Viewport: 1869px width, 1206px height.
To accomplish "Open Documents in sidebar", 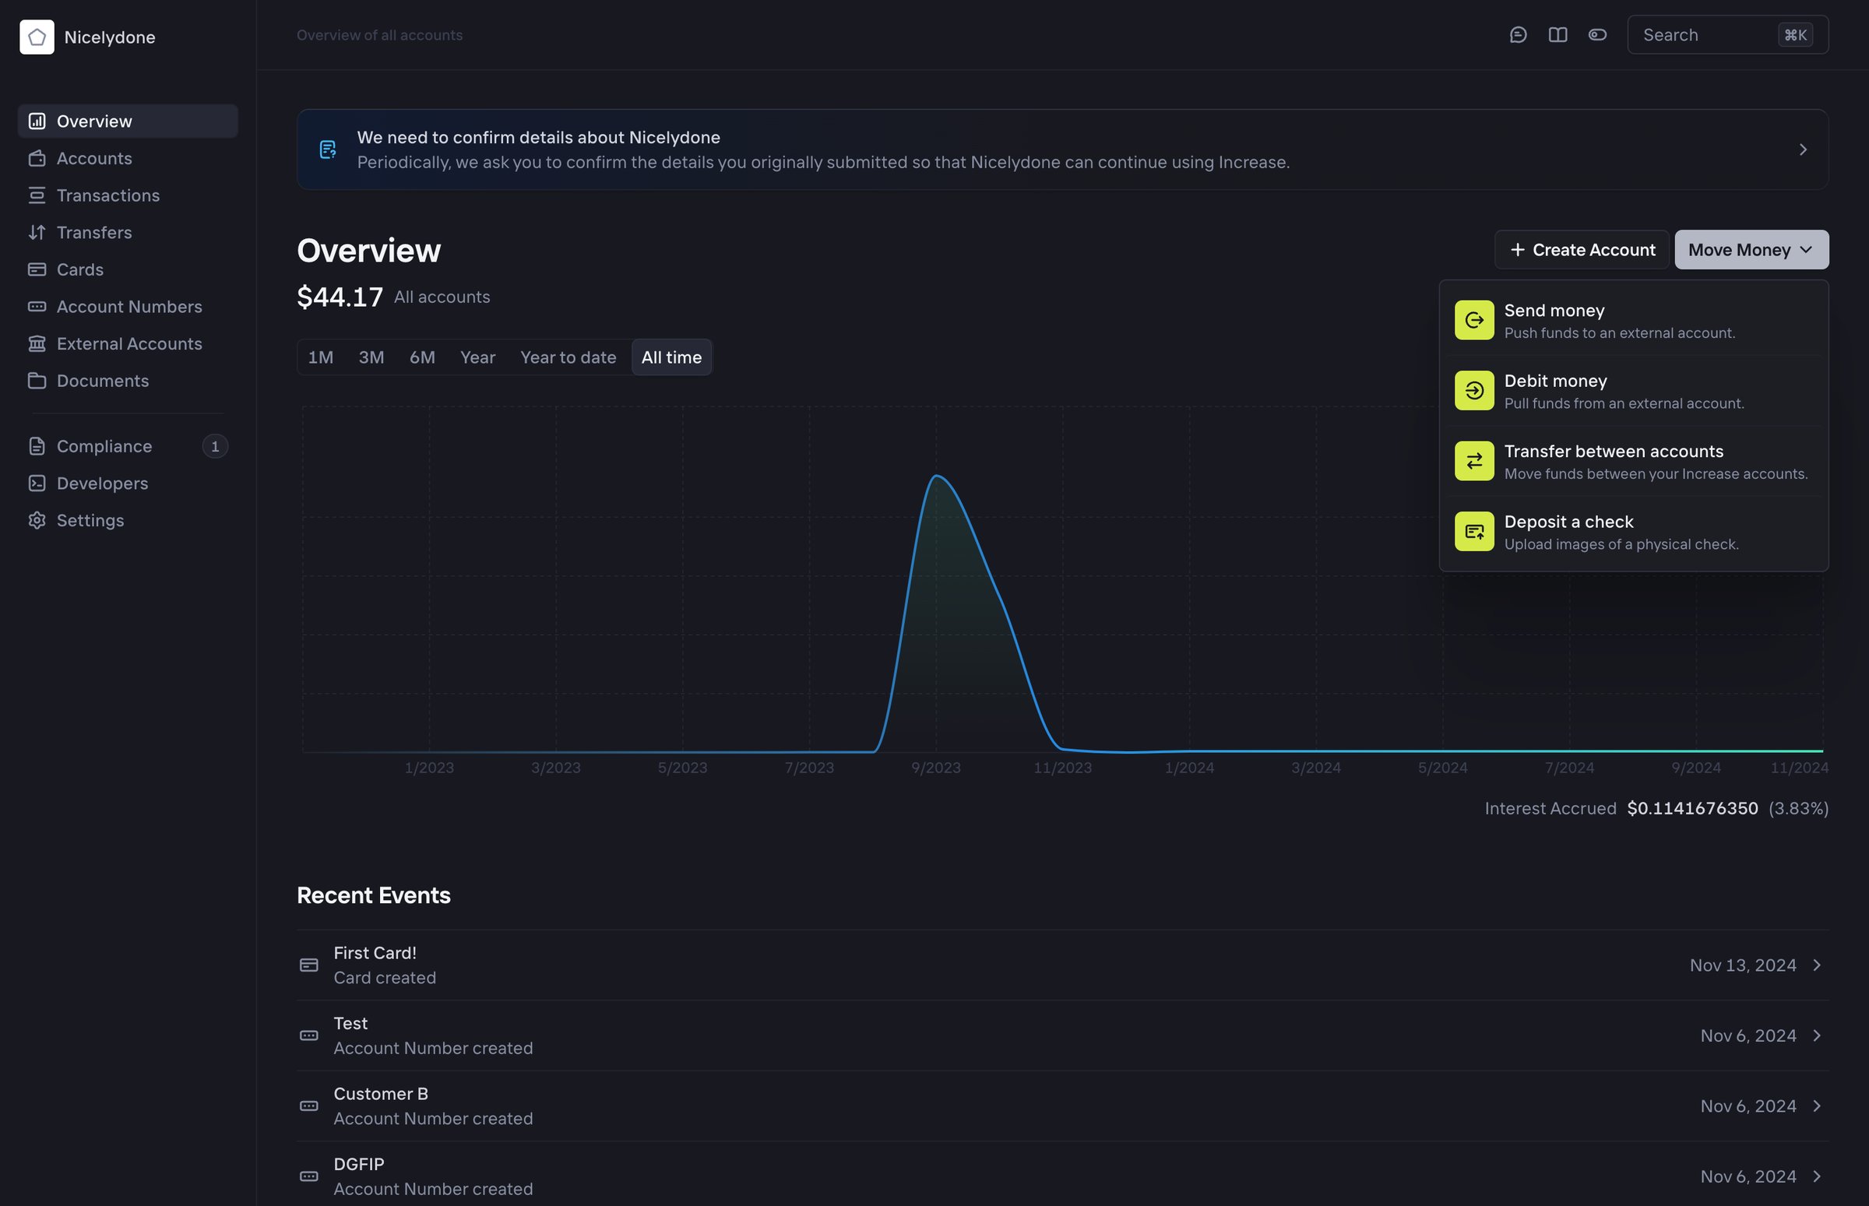I will pos(128,381).
